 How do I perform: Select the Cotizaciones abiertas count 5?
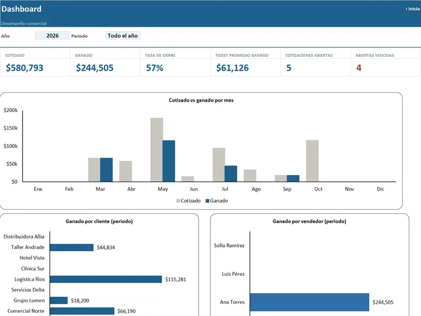[x=288, y=68]
